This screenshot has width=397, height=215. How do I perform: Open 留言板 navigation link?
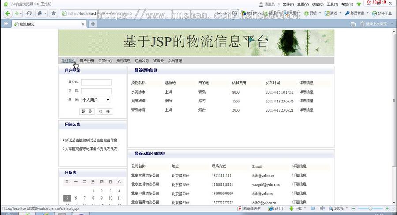click(158, 60)
